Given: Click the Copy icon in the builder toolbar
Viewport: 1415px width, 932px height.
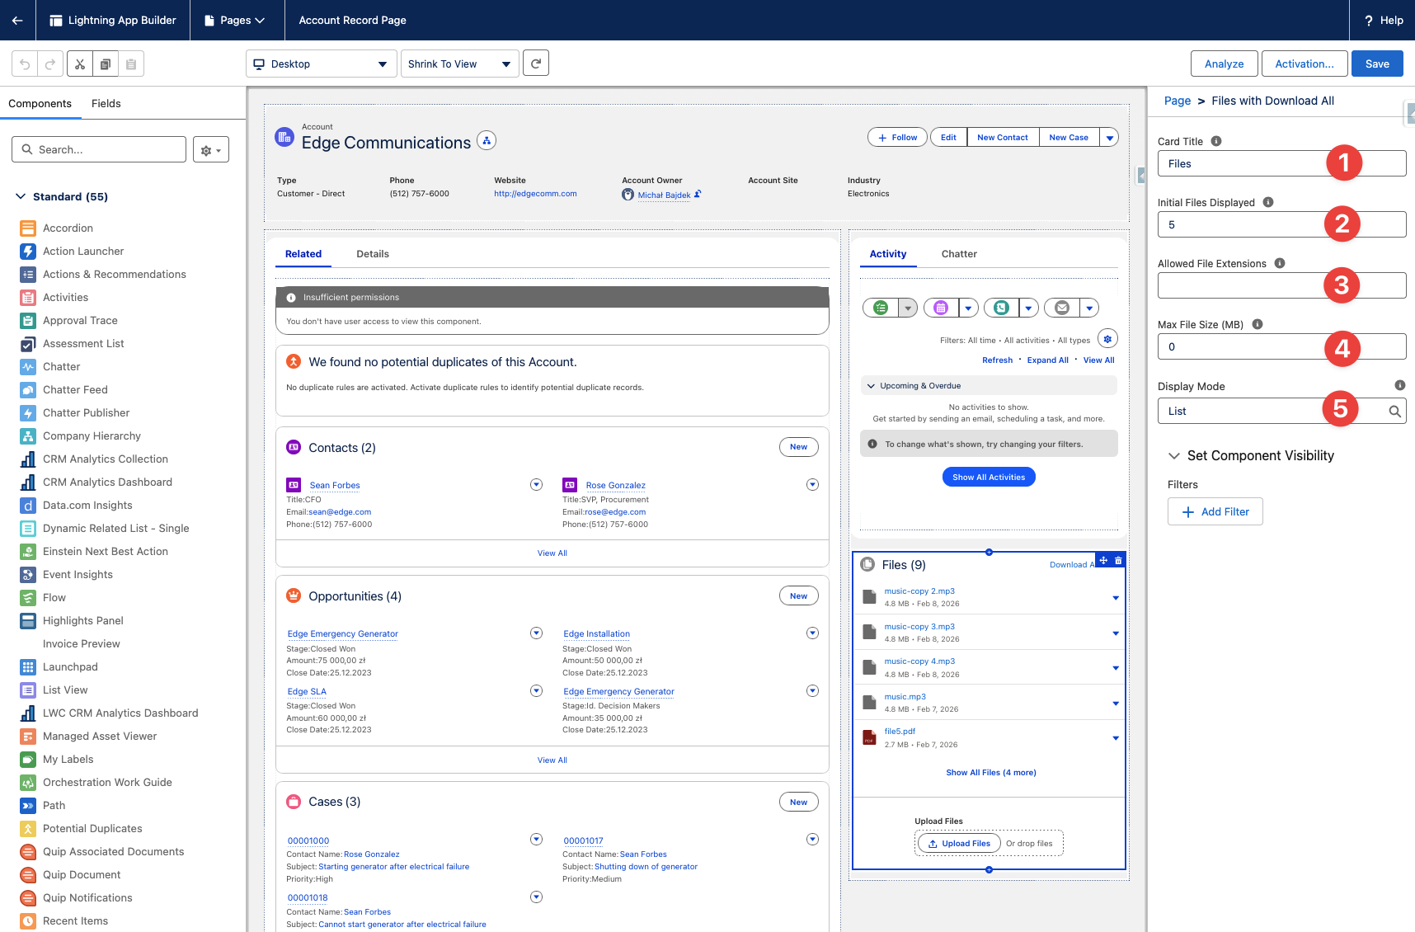Looking at the screenshot, I should (x=106, y=64).
